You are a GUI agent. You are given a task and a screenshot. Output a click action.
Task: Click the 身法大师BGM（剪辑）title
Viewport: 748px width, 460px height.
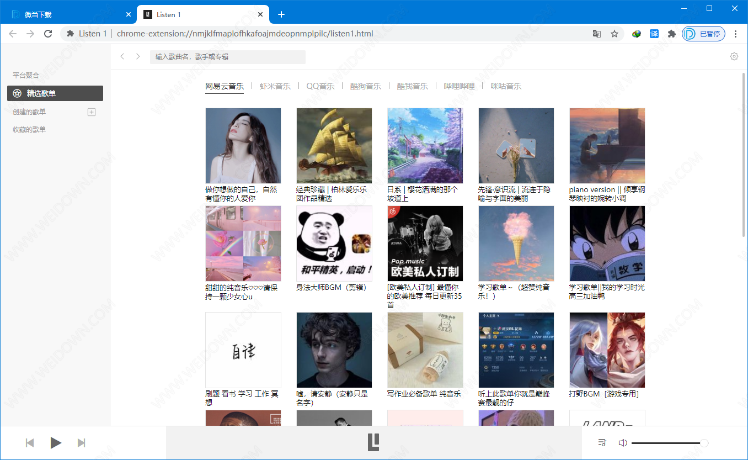pyautogui.click(x=332, y=288)
